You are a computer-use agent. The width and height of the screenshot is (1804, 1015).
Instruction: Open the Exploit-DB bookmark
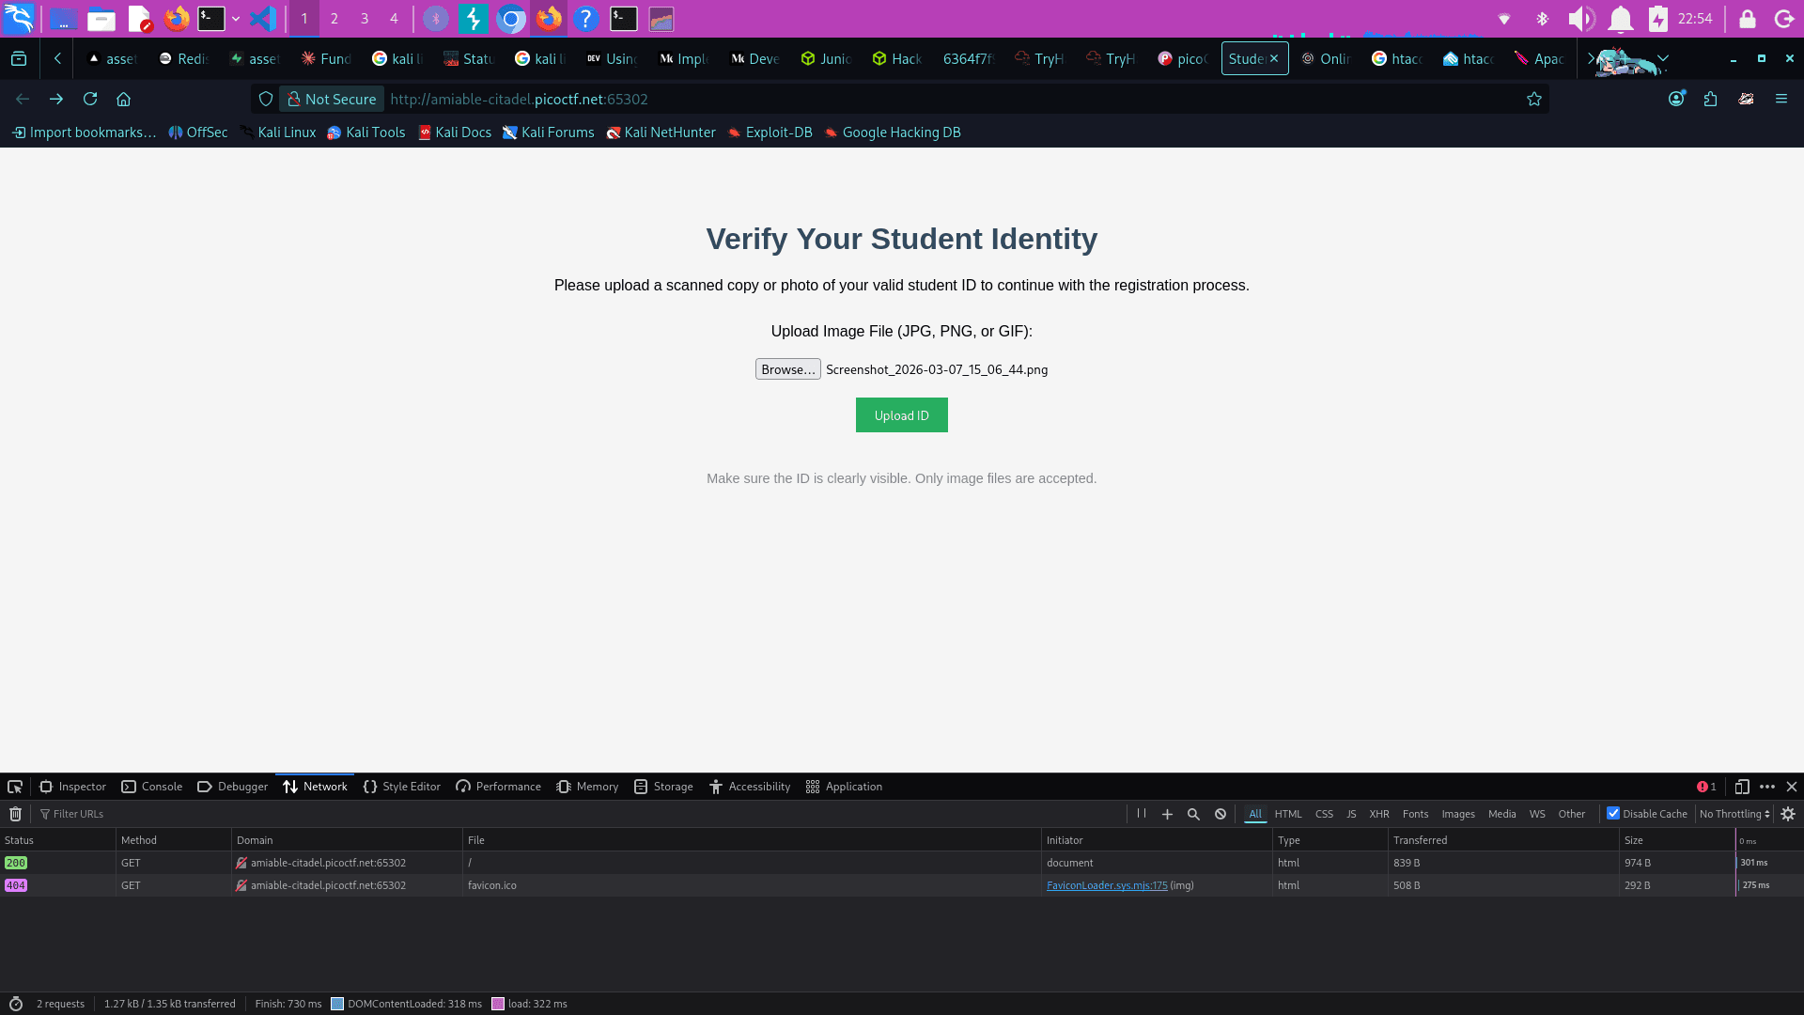click(x=770, y=133)
